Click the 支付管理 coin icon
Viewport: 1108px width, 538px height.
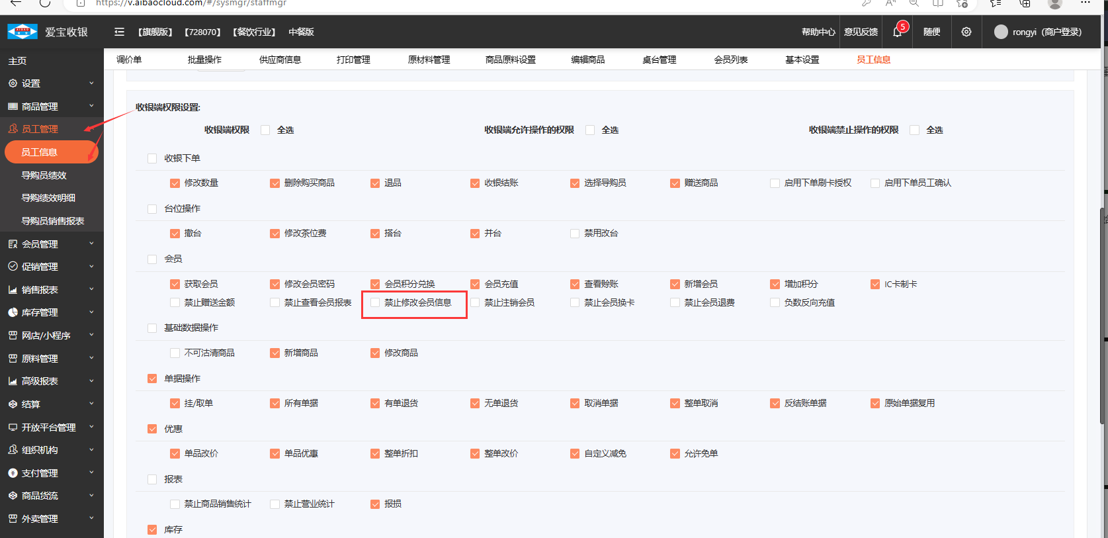(13, 473)
